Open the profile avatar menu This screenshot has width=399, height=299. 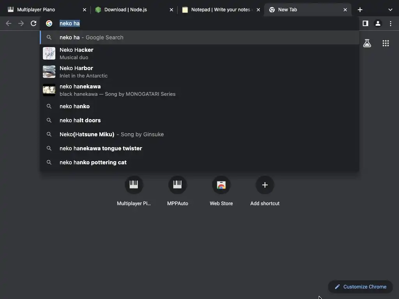pos(378,23)
